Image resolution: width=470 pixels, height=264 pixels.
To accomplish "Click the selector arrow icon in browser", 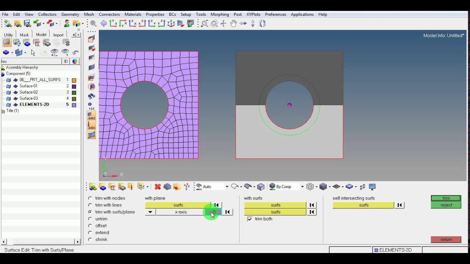I will pyautogui.click(x=33, y=53).
